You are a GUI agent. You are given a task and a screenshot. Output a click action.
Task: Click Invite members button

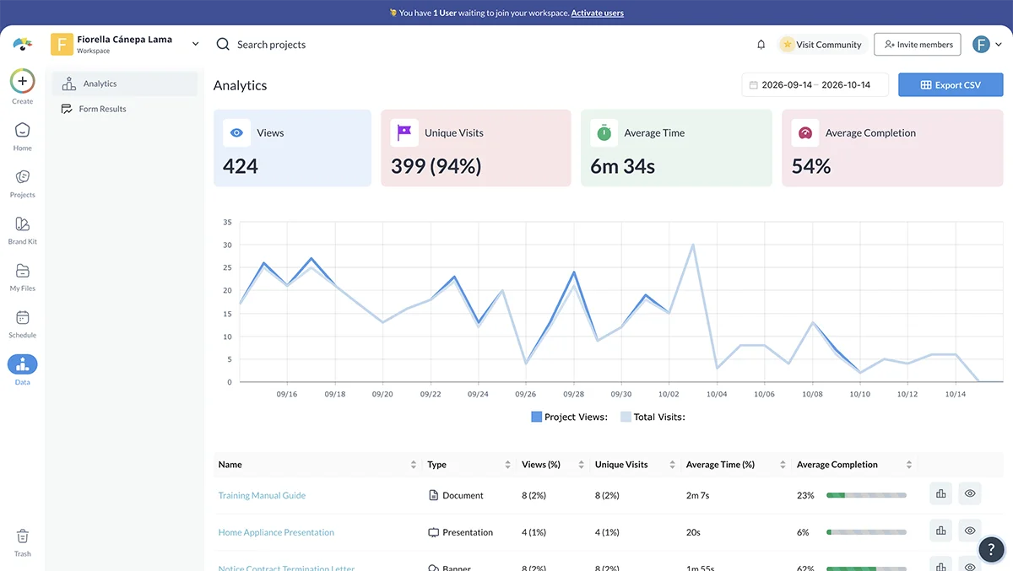(917, 45)
